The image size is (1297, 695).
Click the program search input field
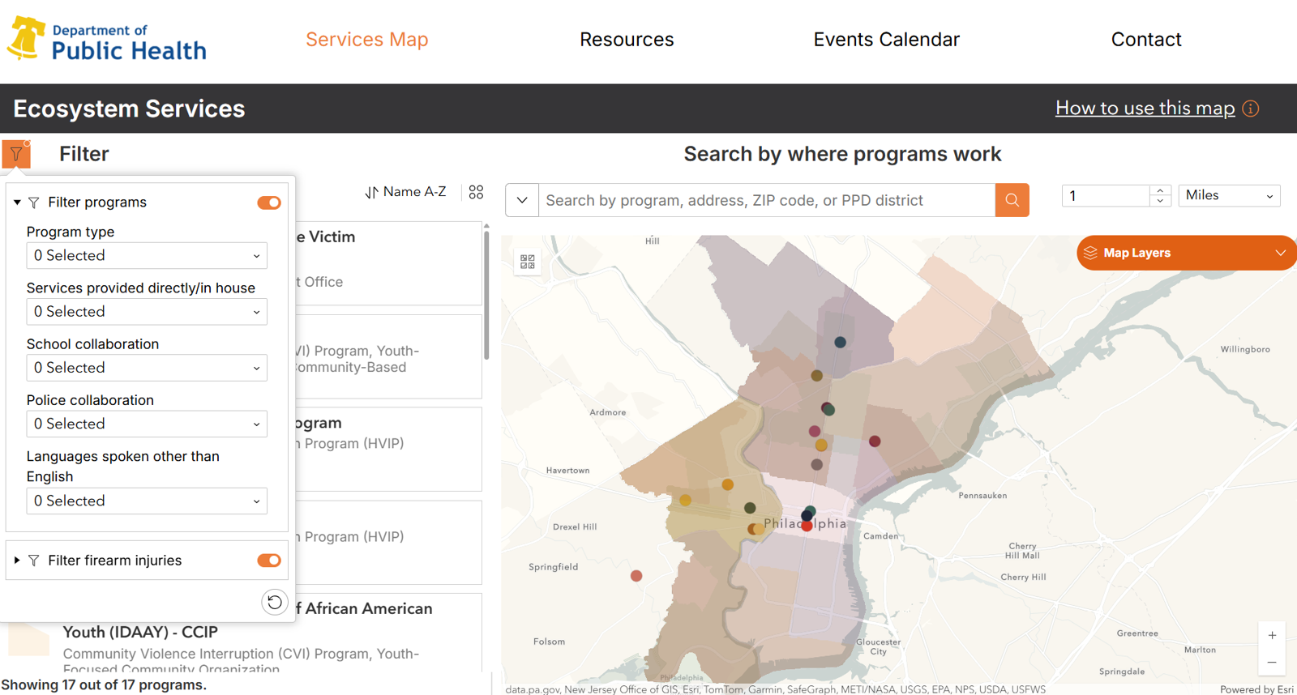[766, 200]
